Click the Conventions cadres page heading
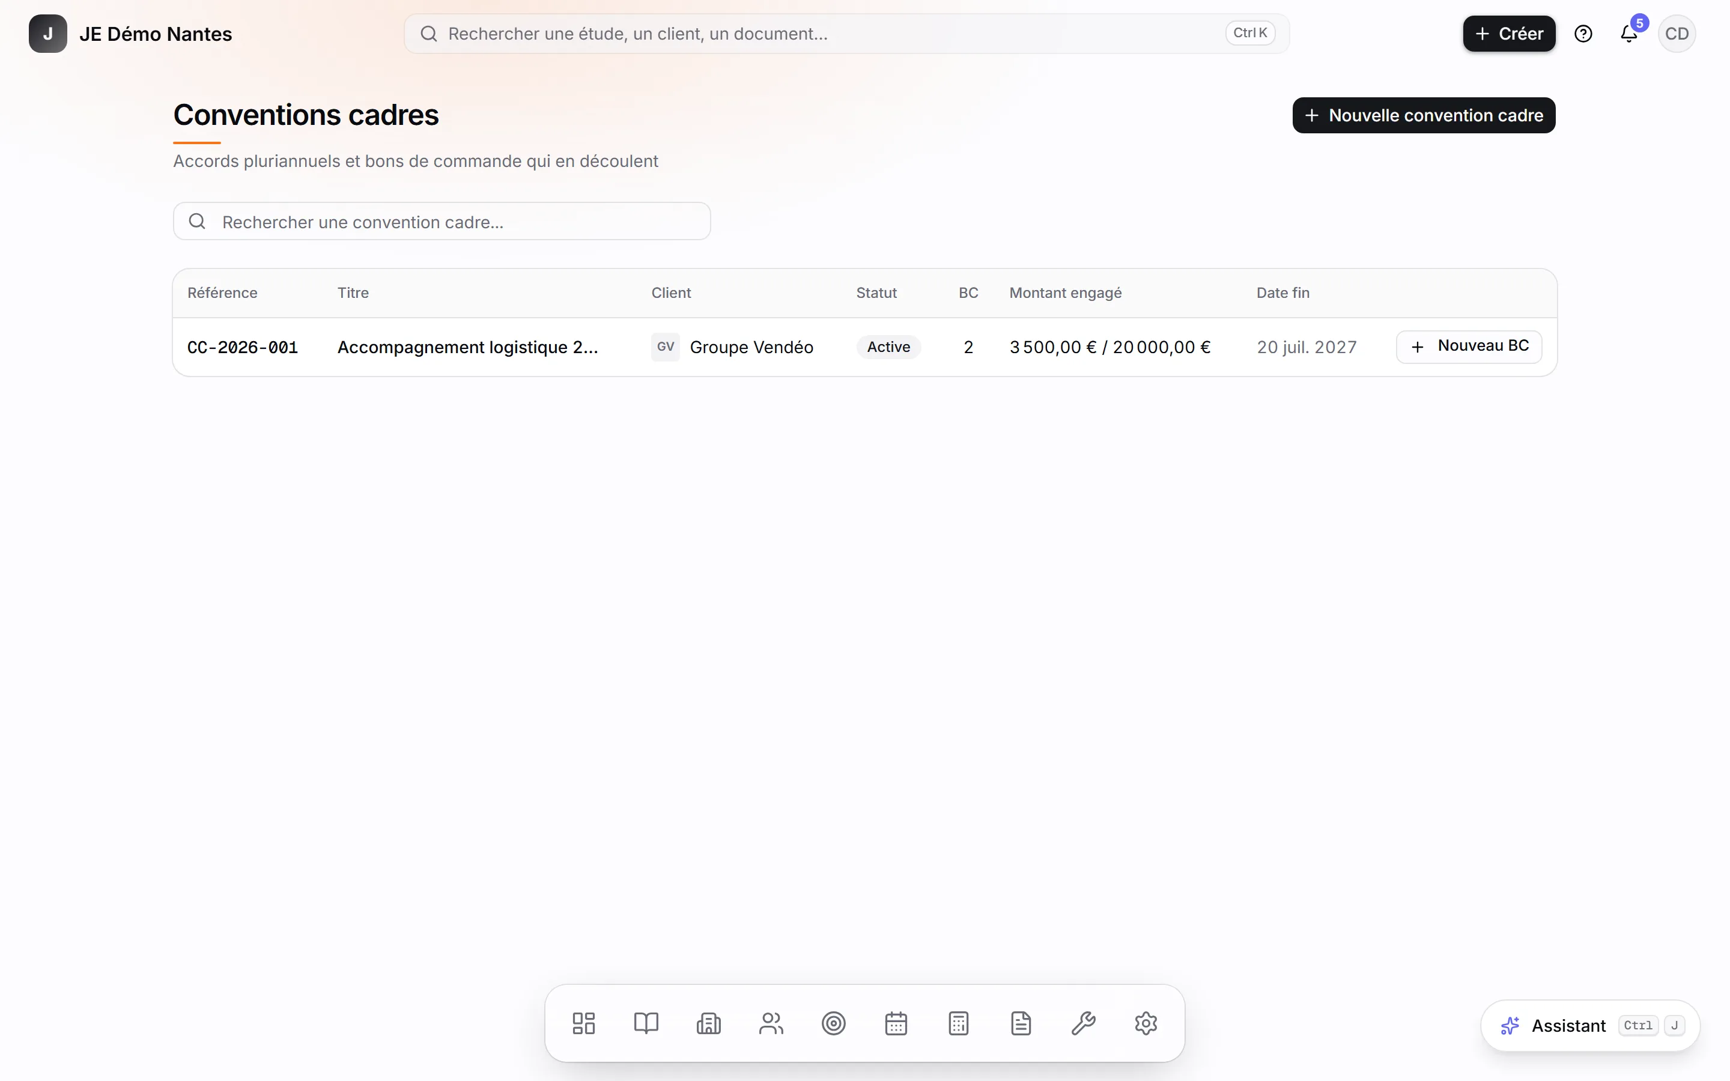Screen dimensions: 1730x1081 click(306, 115)
